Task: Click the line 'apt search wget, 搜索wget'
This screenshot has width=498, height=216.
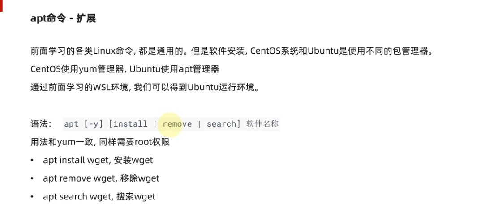Action: coord(99,197)
